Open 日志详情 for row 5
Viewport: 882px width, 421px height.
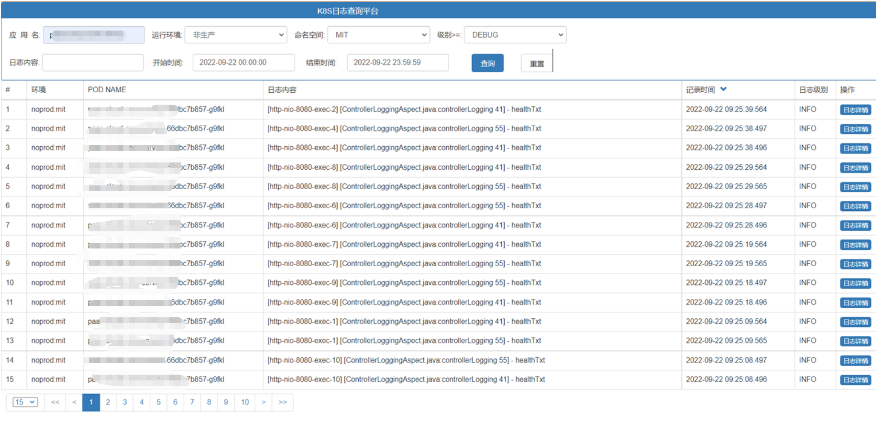point(855,187)
